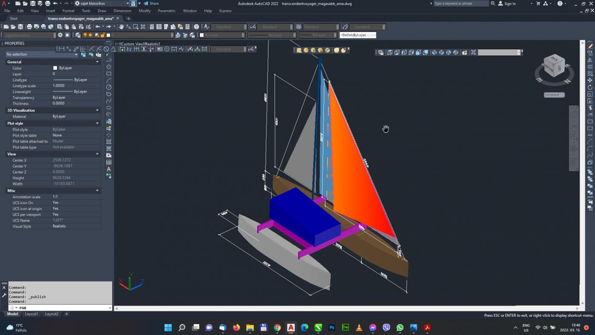
Task: Switch to the Layout1 tab
Action: click(x=31, y=314)
